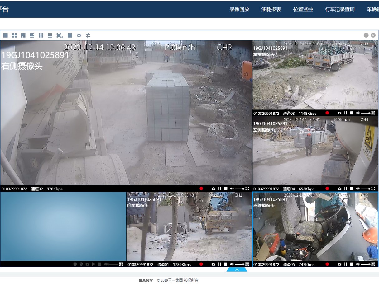This screenshot has width=379, height=284.
Task: Choose the 3x3 nine-window grid layout
Action: (41, 35)
